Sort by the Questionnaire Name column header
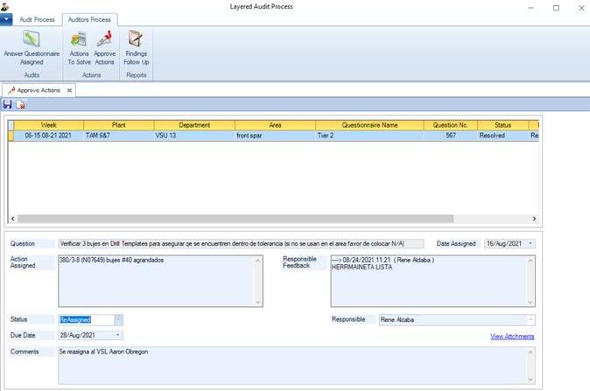 tap(369, 125)
